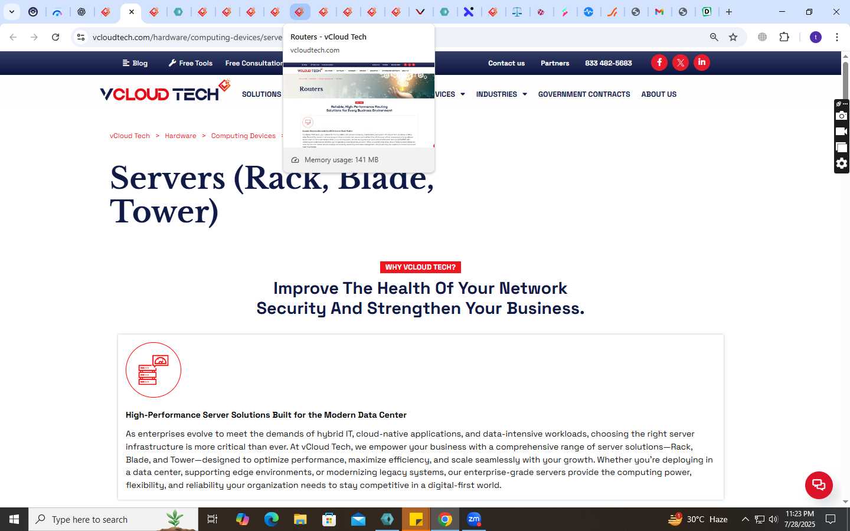This screenshot has height=531, width=850.
Task: Click the video recorder icon in side widget
Action: click(x=842, y=132)
